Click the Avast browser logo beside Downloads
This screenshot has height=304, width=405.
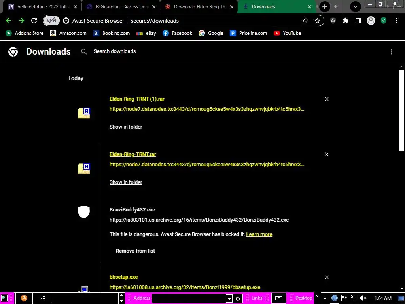pyautogui.click(x=13, y=52)
